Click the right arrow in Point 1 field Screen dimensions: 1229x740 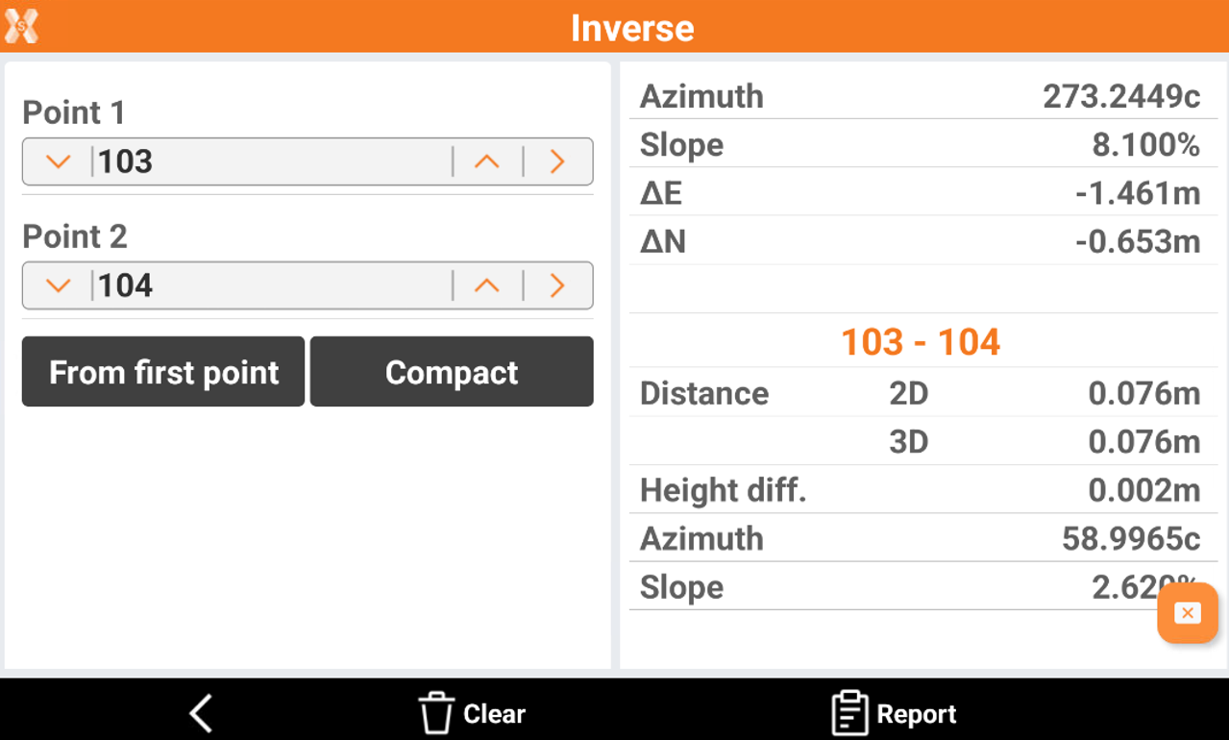tap(557, 161)
